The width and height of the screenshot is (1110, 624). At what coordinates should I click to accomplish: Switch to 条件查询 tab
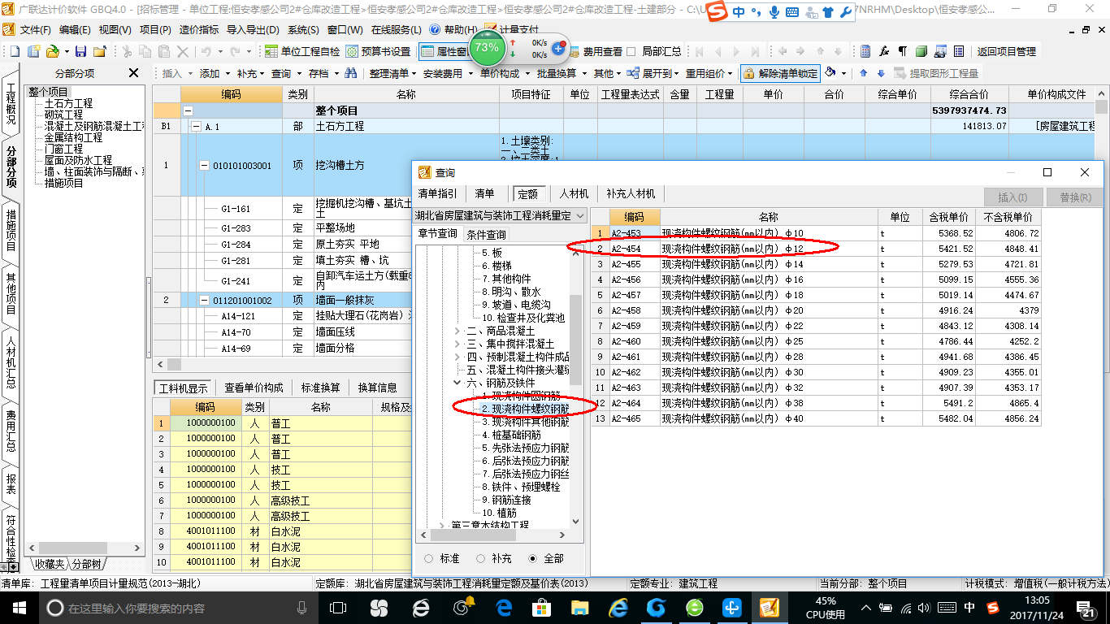coord(486,235)
